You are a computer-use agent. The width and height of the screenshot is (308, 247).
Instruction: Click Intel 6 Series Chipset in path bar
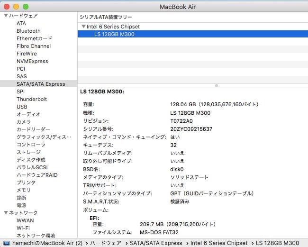219,243
